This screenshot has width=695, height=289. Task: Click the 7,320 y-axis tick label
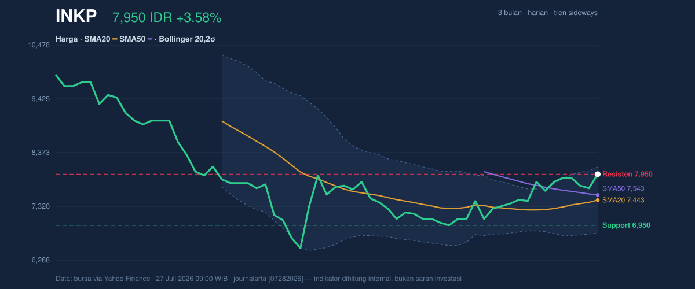41,206
